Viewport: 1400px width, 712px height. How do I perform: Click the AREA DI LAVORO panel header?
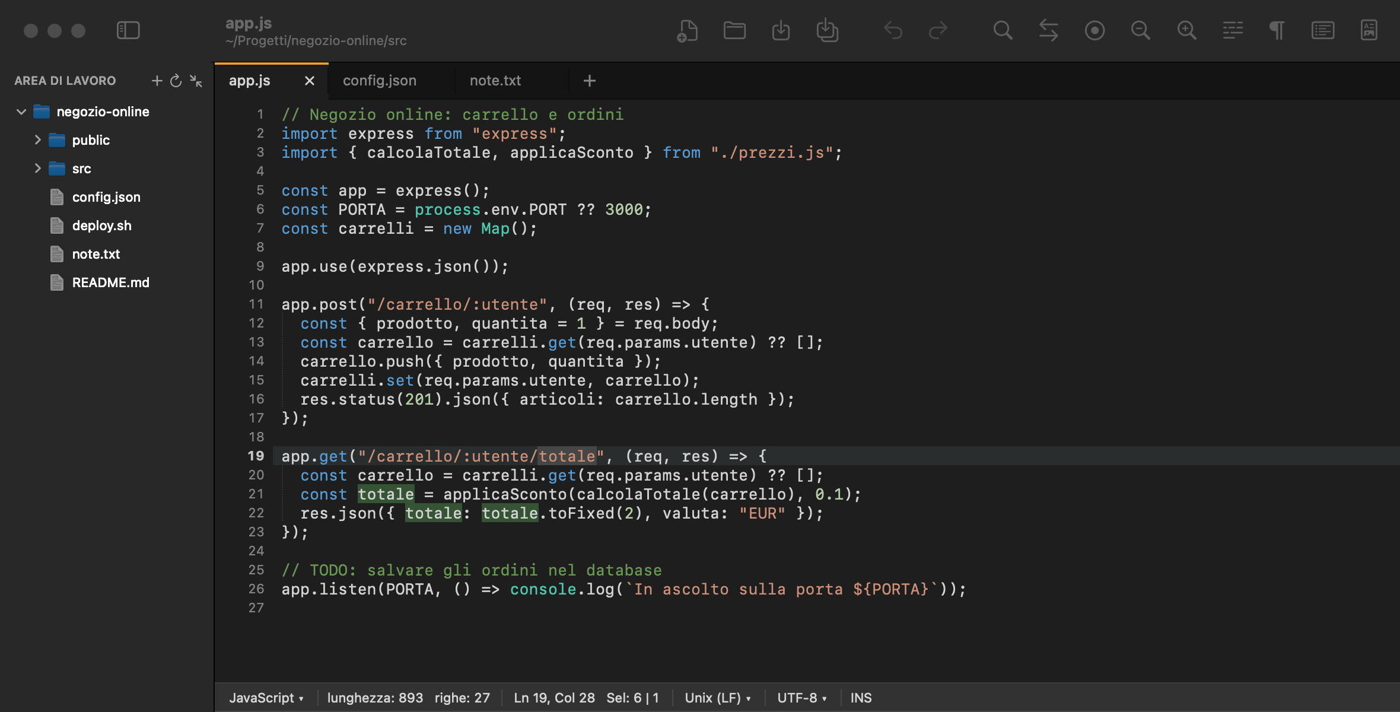pyautogui.click(x=65, y=81)
